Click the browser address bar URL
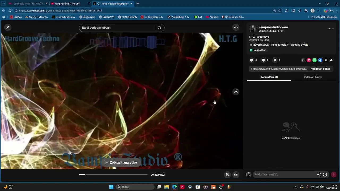This screenshot has width=340, height=191. tap(61, 11)
